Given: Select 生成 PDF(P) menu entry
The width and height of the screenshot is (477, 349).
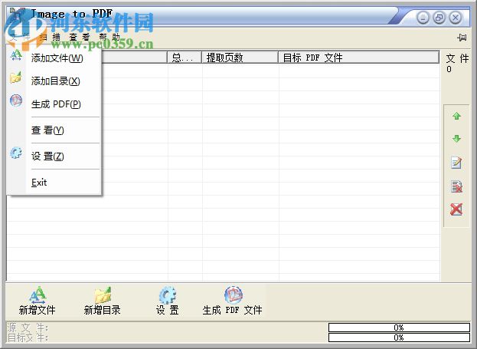Looking at the screenshot, I should [x=56, y=104].
